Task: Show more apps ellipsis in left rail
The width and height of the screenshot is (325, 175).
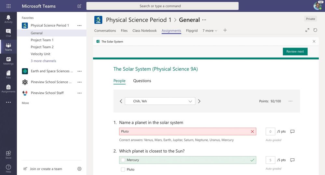Action: (x=8, y=102)
